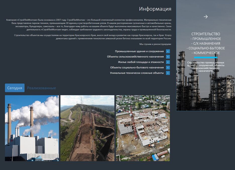
Task: Click the Информация section heading
Action: pos(155,9)
